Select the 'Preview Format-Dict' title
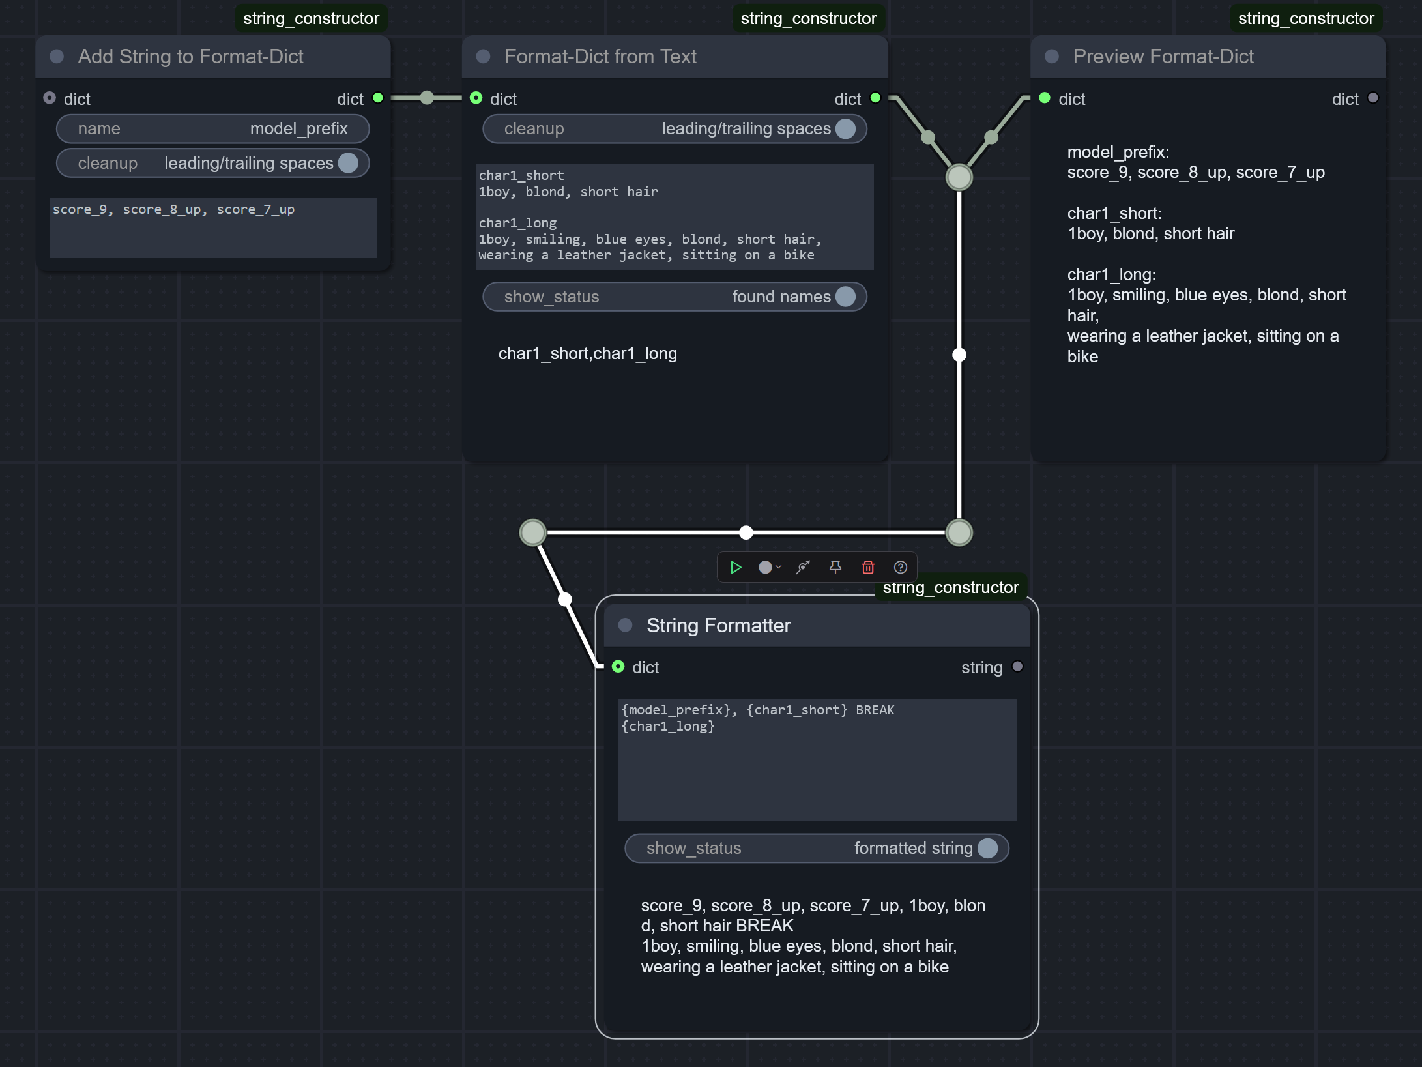Image resolution: width=1422 pixels, height=1067 pixels. click(1163, 57)
